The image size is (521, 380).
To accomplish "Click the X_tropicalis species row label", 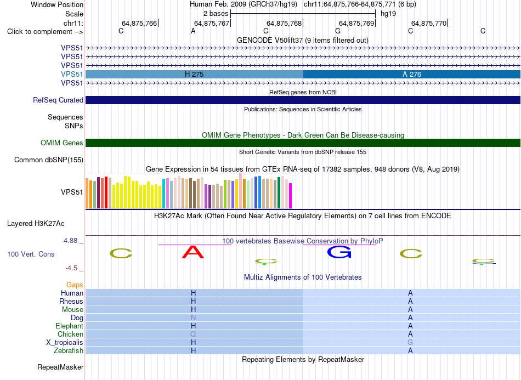I will coord(65,343).
